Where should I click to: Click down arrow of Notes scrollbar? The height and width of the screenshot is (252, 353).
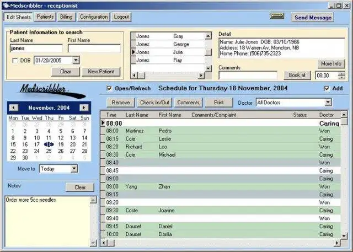pos(93,243)
